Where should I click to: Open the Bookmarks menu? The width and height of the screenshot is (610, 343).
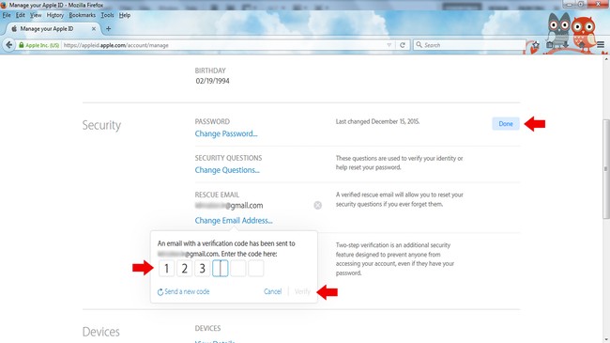pos(82,15)
